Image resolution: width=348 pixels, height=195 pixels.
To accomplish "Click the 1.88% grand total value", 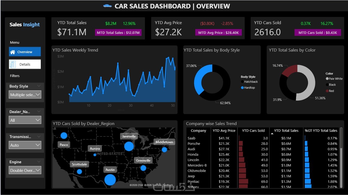I will [x=332, y=181].
